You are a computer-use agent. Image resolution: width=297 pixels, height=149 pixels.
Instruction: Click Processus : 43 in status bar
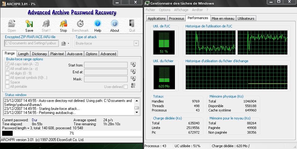pyautogui.click(x=155, y=146)
